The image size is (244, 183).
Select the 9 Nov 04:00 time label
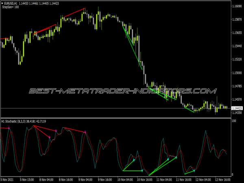(x=85, y=180)
